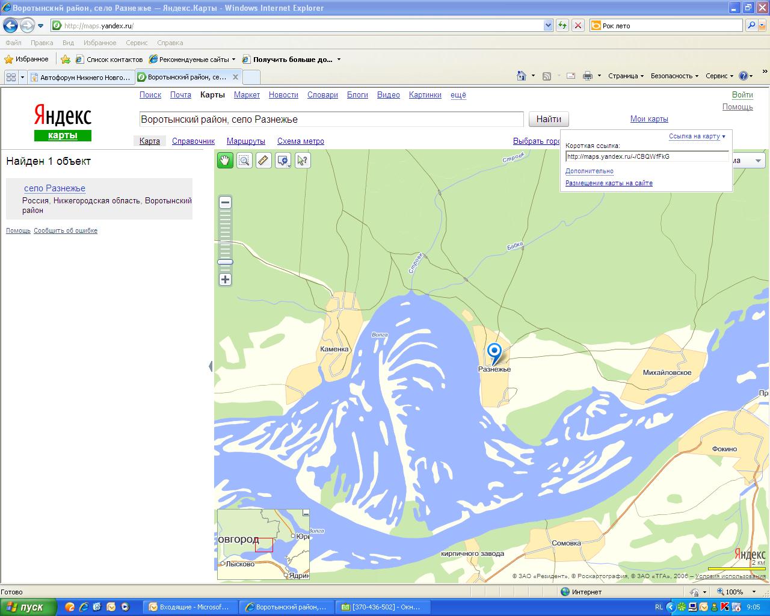Click the RSS feeds icon
The height and width of the screenshot is (616, 770).
click(547, 76)
